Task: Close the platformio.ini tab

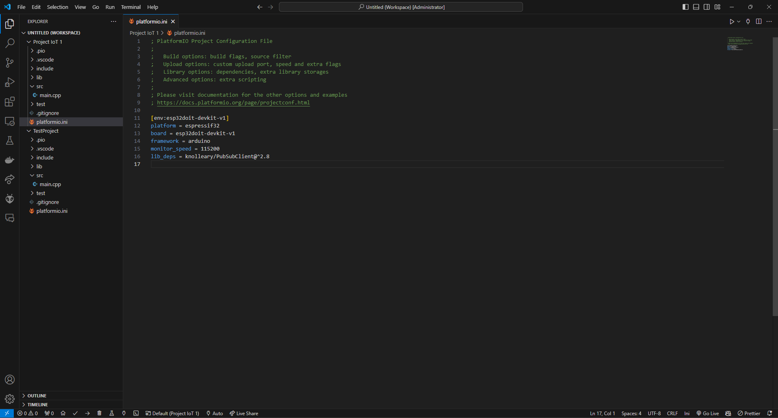Action: 173,21
